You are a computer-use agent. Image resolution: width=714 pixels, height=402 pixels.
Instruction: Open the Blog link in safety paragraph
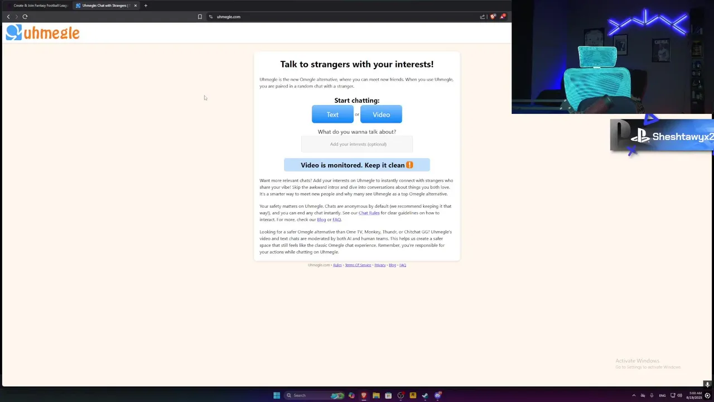[321, 219]
